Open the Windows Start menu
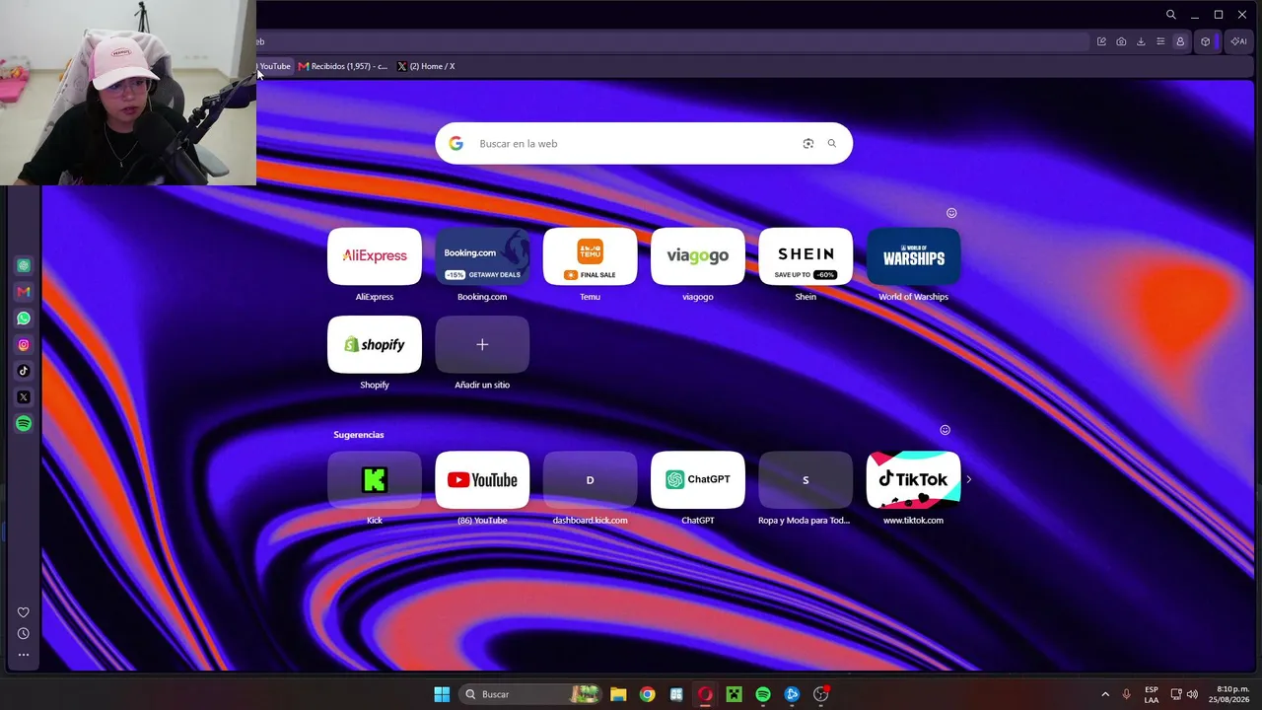The image size is (1262, 710). [442, 694]
